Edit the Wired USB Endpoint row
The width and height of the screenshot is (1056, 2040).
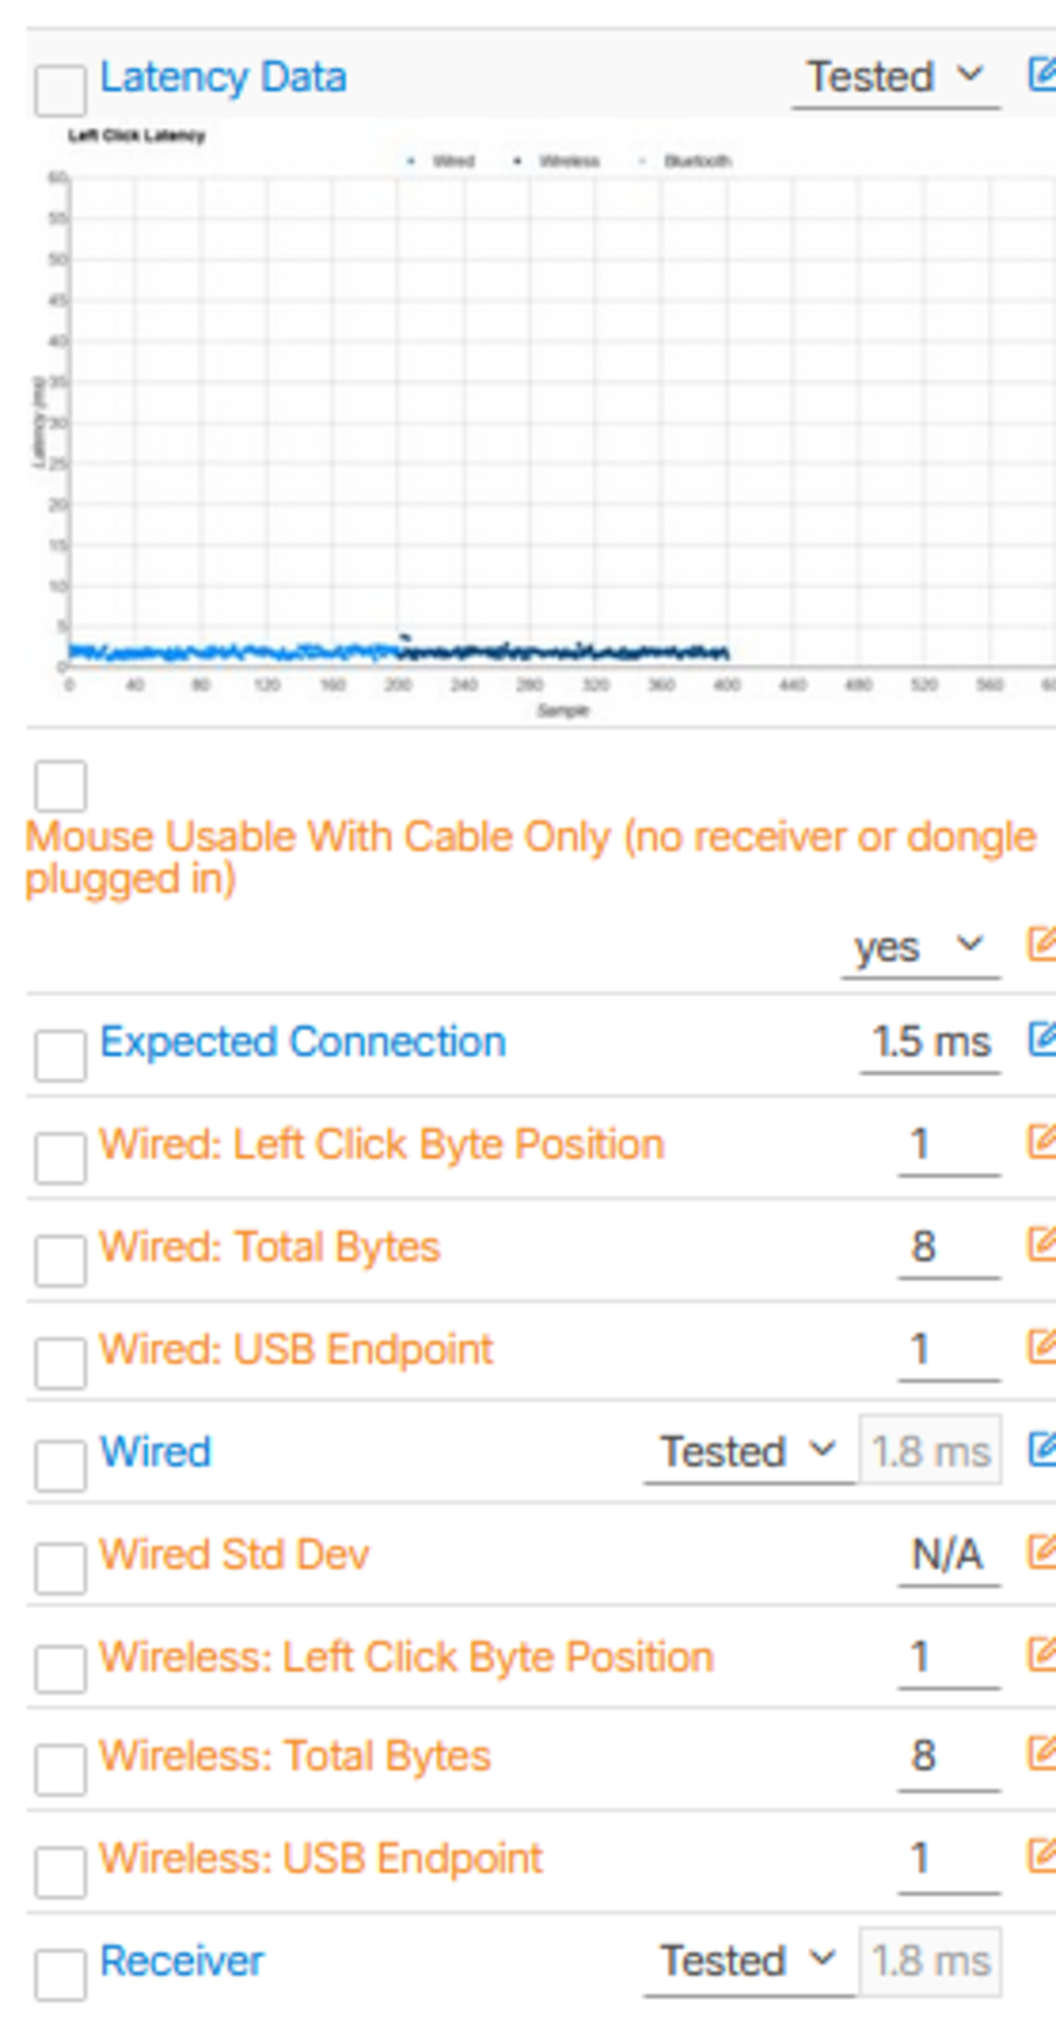point(1043,1348)
